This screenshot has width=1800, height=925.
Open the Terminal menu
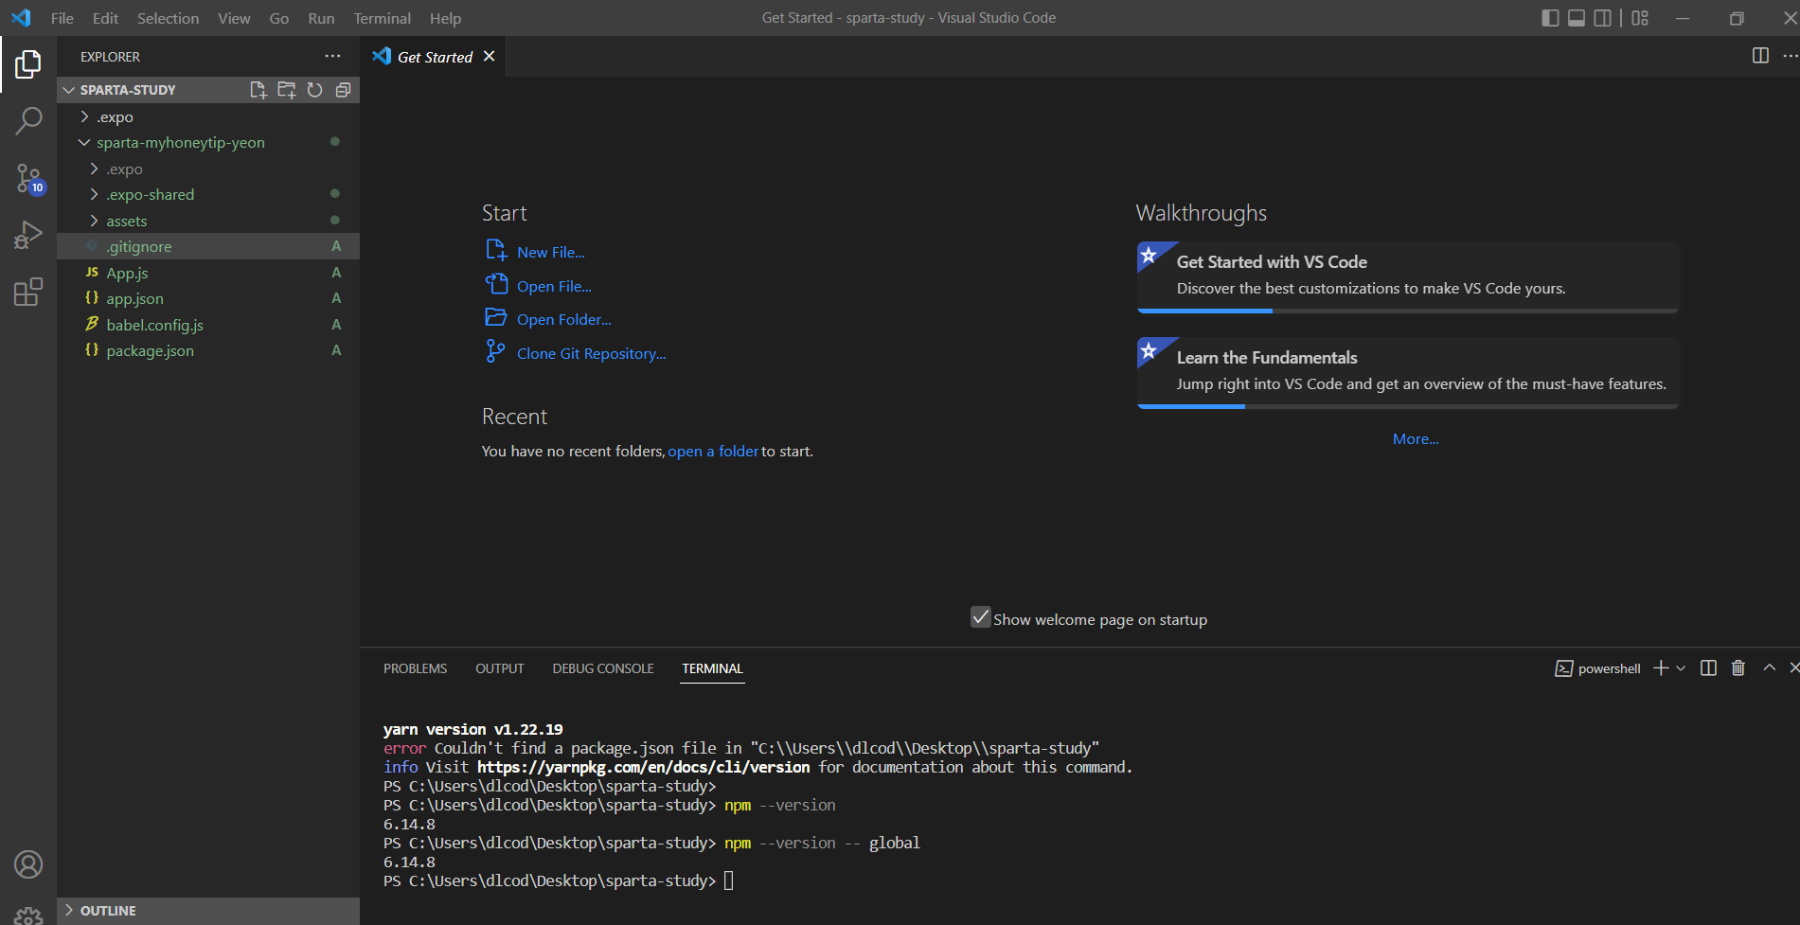(x=383, y=18)
